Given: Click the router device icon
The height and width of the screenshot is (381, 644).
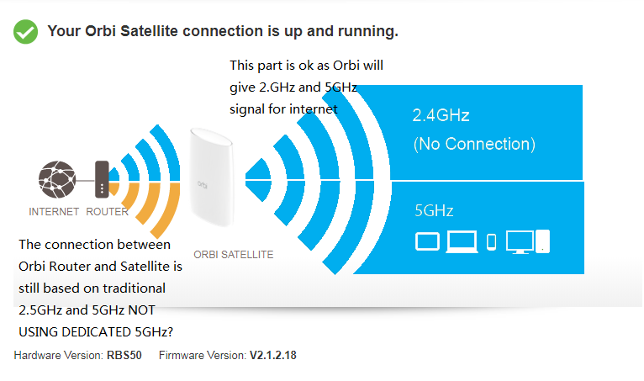Looking at the screenshot, I should click(x=103, y=179).
